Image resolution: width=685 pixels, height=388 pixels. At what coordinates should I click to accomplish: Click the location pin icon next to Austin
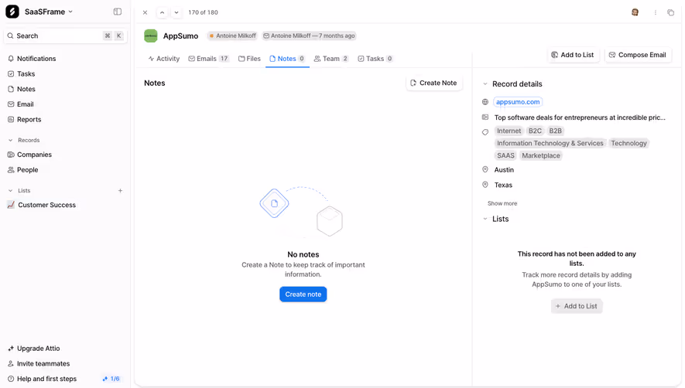coord(485,169)
